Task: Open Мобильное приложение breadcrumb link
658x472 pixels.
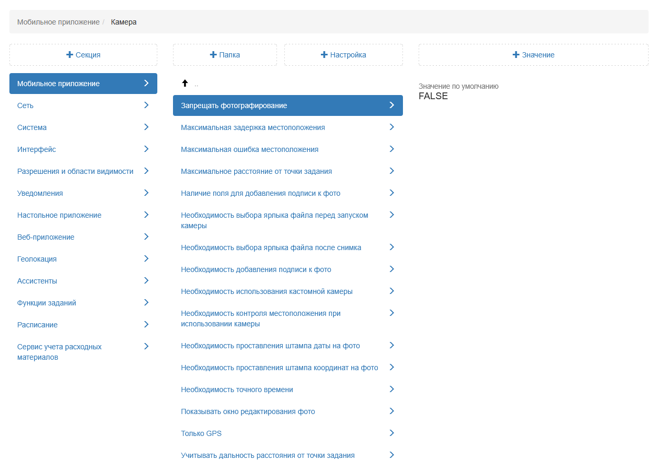Action: pos(58,22)
